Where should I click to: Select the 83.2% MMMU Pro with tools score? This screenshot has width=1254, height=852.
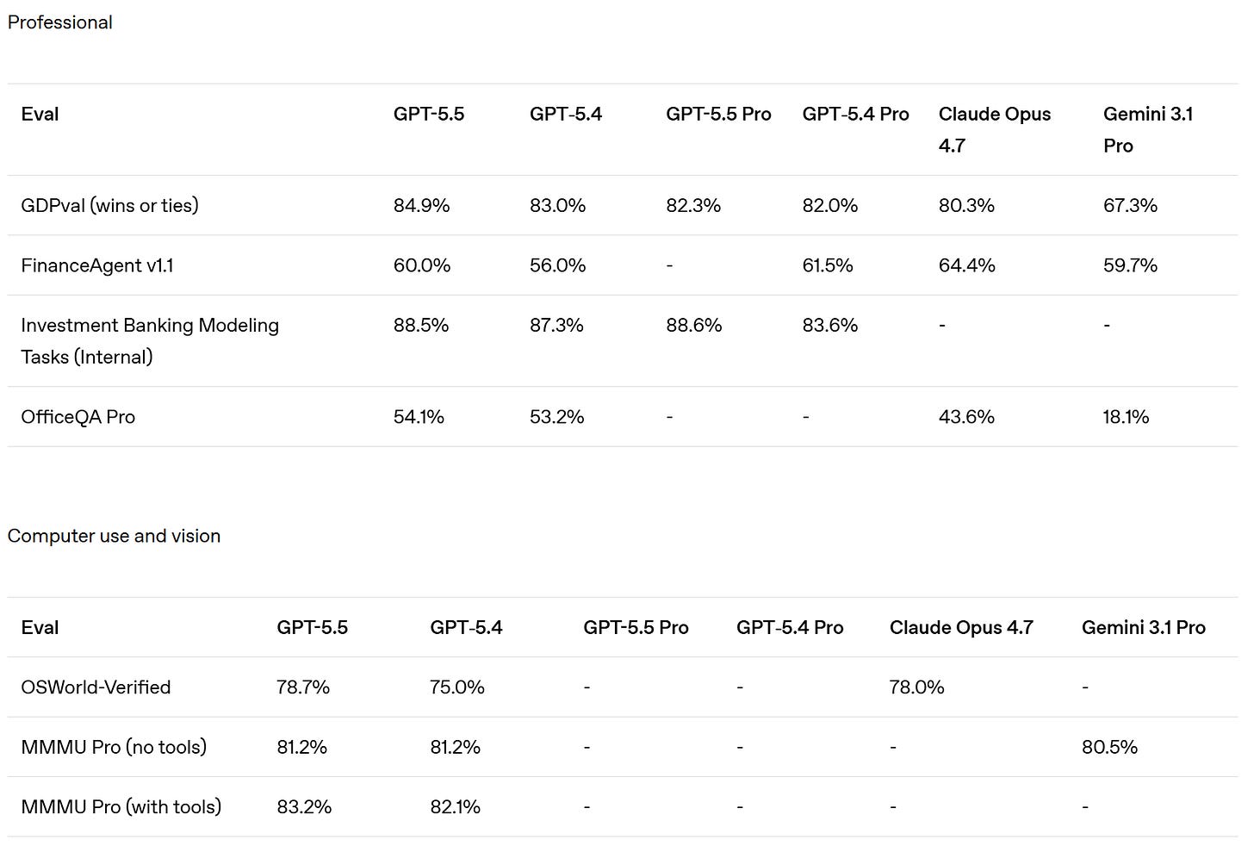point(304,807)
